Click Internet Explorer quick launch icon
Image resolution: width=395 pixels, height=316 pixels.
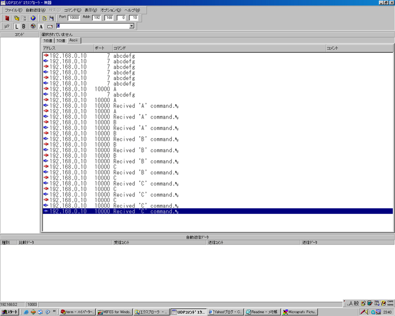(26, 312)
